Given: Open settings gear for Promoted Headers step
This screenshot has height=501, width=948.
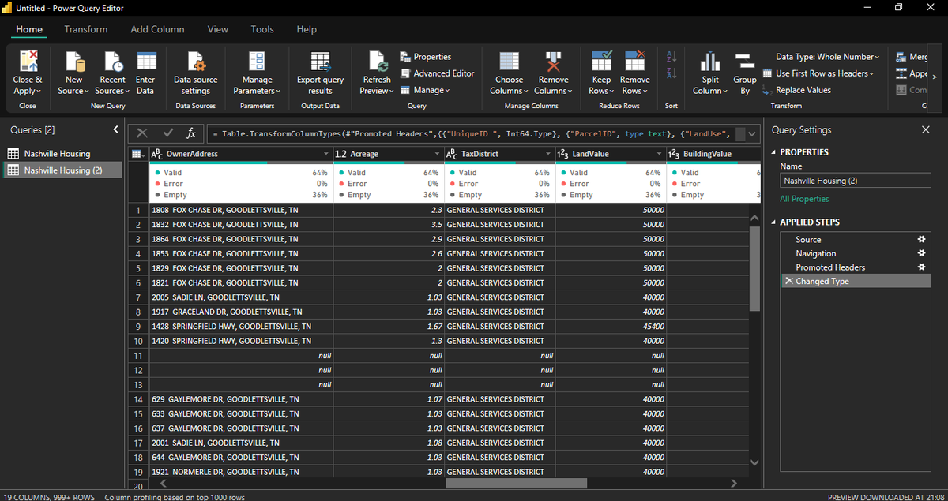Looking at the screenshot, I should pyautogui.click(x=920, y=267).
